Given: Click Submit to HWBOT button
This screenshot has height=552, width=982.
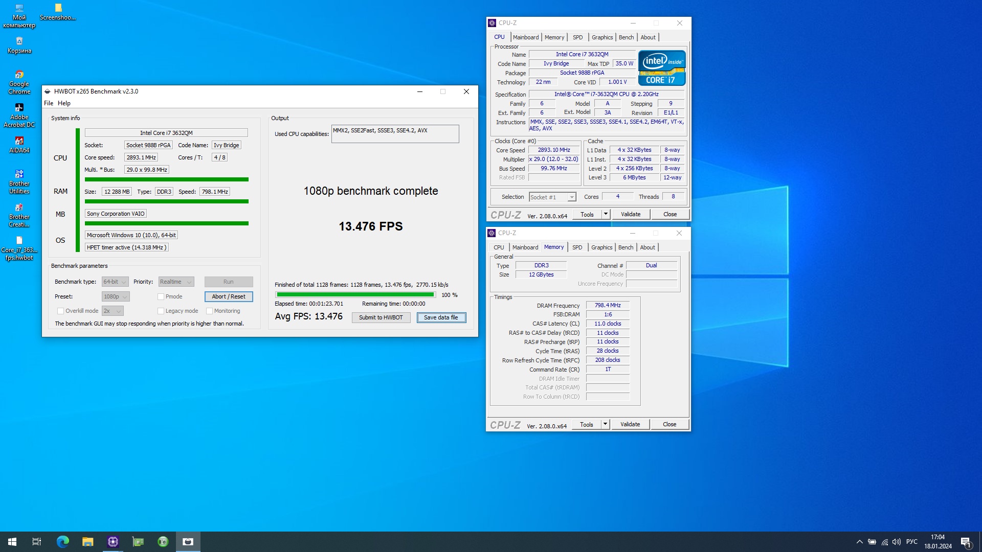Looking at the screenshot, I should [381, 317].
